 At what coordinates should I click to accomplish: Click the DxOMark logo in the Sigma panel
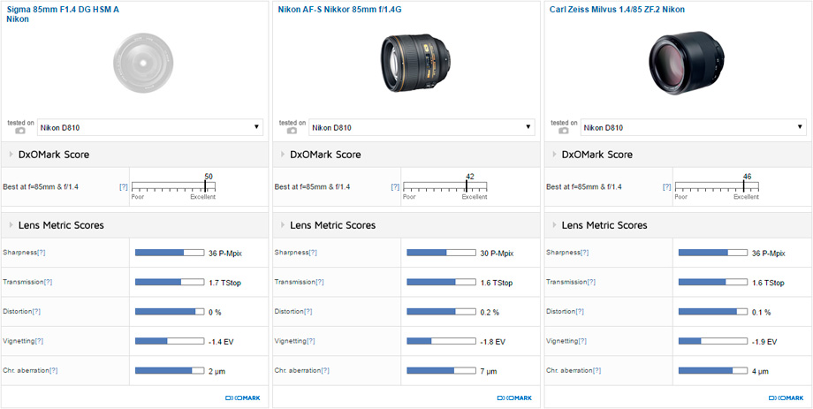(x=242, y=398)
